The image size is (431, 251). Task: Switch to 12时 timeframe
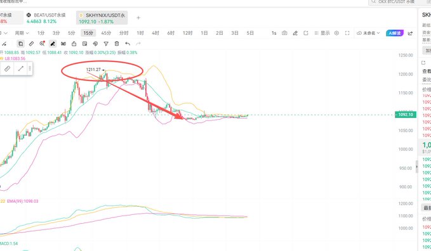187,33
